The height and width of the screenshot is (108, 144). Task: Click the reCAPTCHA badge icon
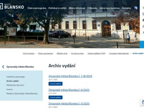[142, 103]
